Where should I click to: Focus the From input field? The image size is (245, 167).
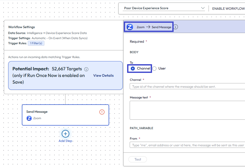click(x=187, y=145)
